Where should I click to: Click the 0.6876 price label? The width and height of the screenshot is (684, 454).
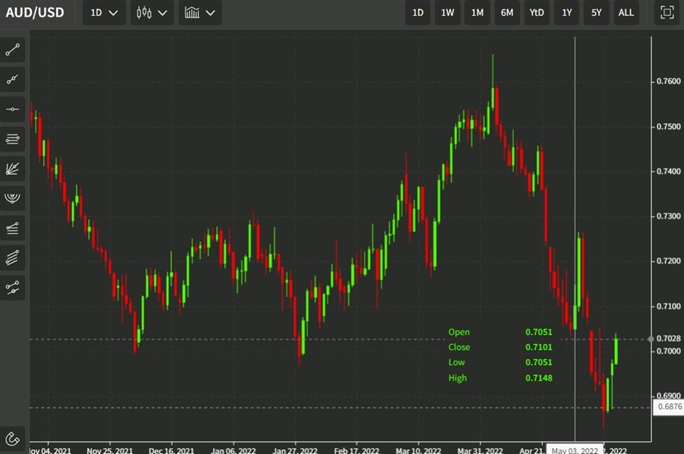point(670,406)
